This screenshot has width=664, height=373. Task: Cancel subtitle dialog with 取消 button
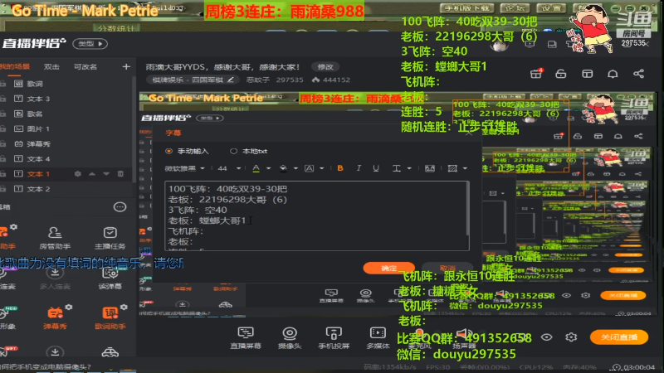point(447,268)
